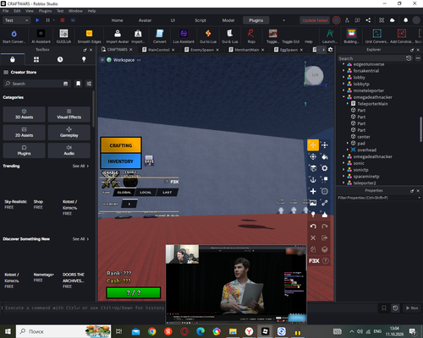Viewport: 423px width, 338px height.
Task: Expand the TeleporterMain script node
Action: pyautogui.click(x=348, y=104)
